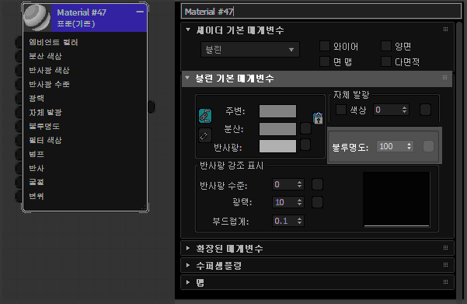The image size is (467, 304).
Task: Expand the 확장된 매개변수 rollout
Action: [x=187, y=248]
